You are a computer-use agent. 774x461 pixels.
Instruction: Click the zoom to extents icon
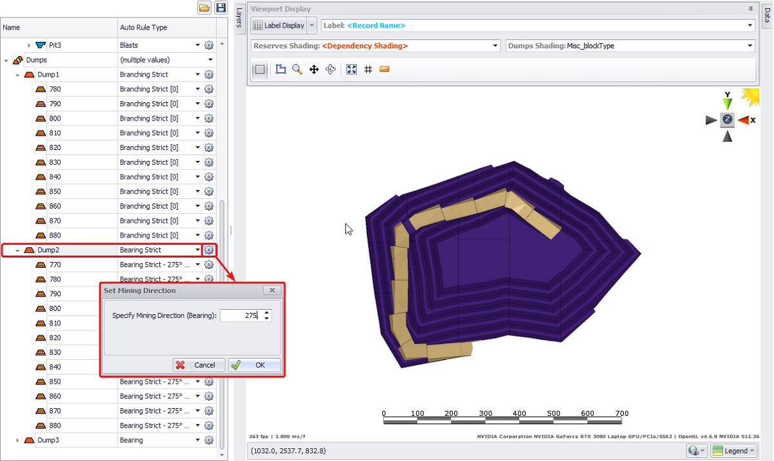tap(352, 70)
